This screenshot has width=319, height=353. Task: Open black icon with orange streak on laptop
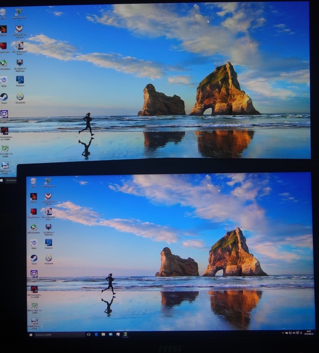pos(33,197)
